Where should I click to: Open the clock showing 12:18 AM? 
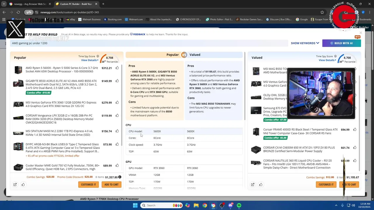(x=364, y=205)
